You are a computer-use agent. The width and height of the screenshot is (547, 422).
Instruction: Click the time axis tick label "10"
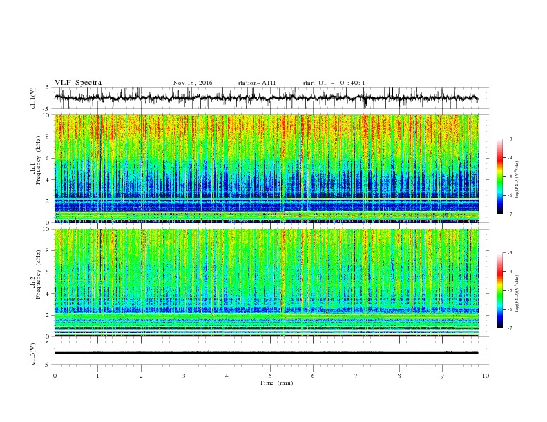coord(486,376)
